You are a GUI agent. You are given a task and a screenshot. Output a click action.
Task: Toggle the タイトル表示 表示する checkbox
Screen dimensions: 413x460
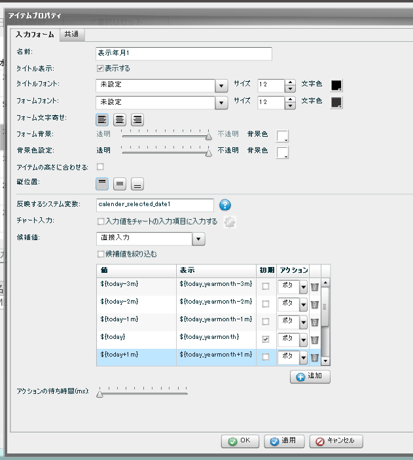pyautogui.click(x=100, y=68)
